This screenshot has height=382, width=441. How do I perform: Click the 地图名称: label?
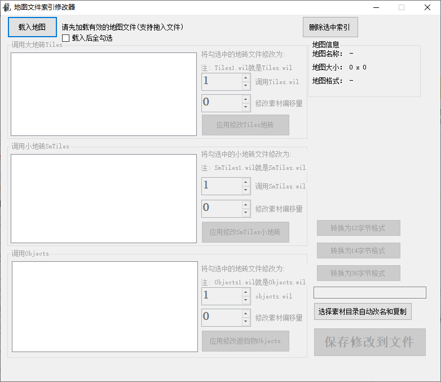328,54
